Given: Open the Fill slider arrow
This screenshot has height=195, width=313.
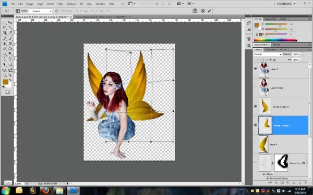Looking at the screenshot, I should 301,60.
